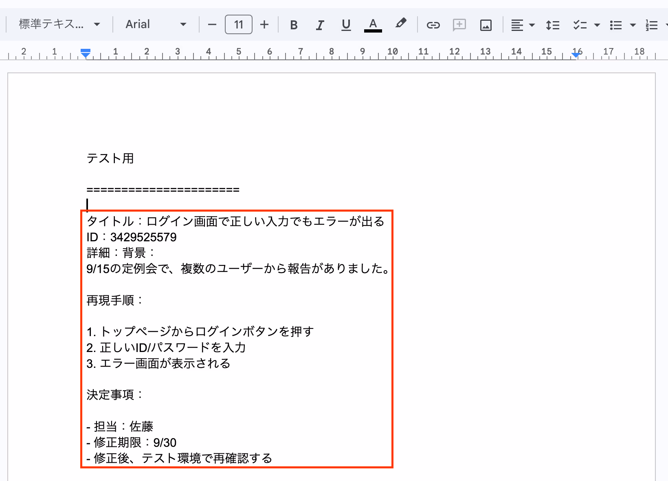Click the 詳細：背景： line
Viewport: 668px width, 481px height.
point(121,253)
